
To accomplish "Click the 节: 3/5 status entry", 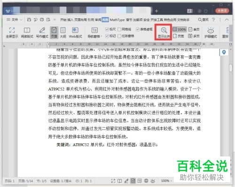I will click(41, 181).
